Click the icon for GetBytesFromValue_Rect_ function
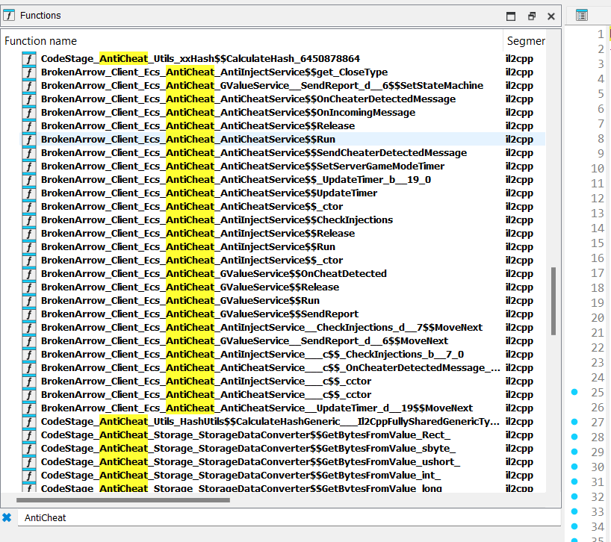 pos(29,435)
